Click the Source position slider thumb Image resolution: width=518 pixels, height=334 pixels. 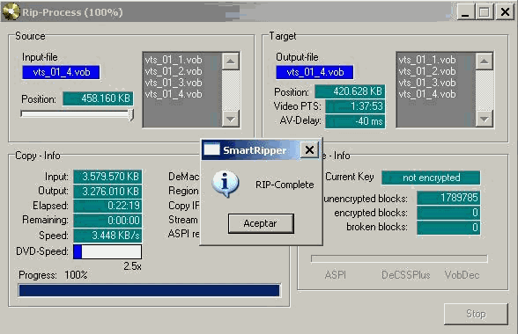(130, 115)
